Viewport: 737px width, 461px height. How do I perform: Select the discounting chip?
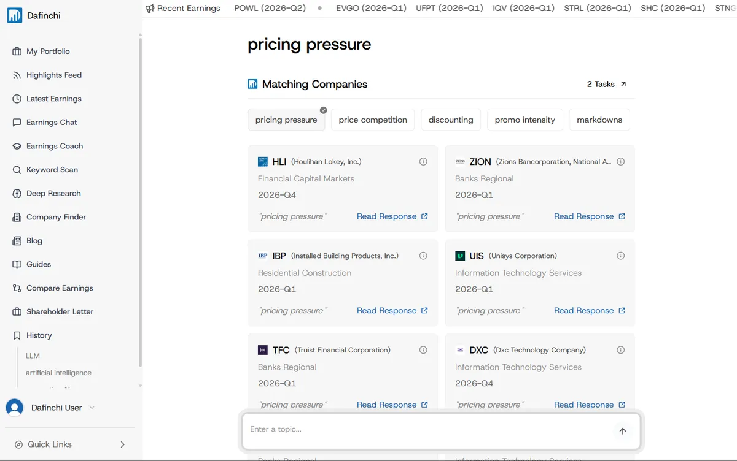(x=451, y=120)
